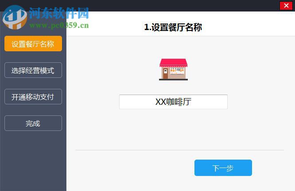Click the 1.设置餐厅名称 heading text
This screenshot has height=191, width=295.
pyautogui.click(x=173, y=27)
